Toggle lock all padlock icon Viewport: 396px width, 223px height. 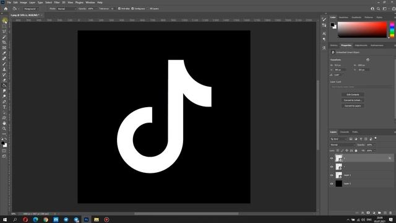[x=356, y=151]
